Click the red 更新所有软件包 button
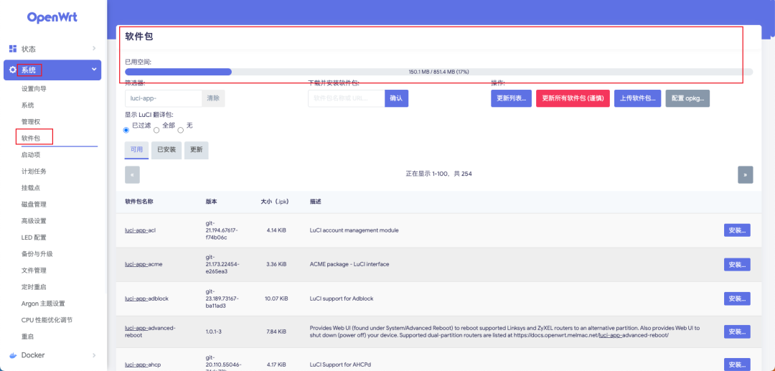The image size is (775, 371). [573, 98]
